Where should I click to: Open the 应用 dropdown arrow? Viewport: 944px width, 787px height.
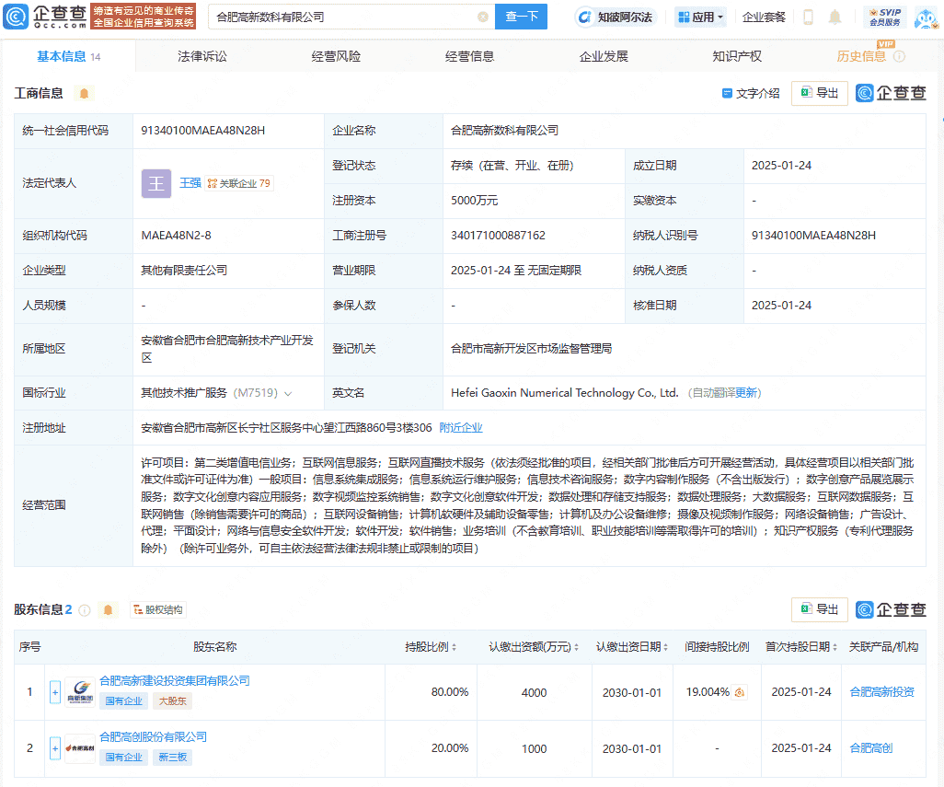click(x=720, y=17)
